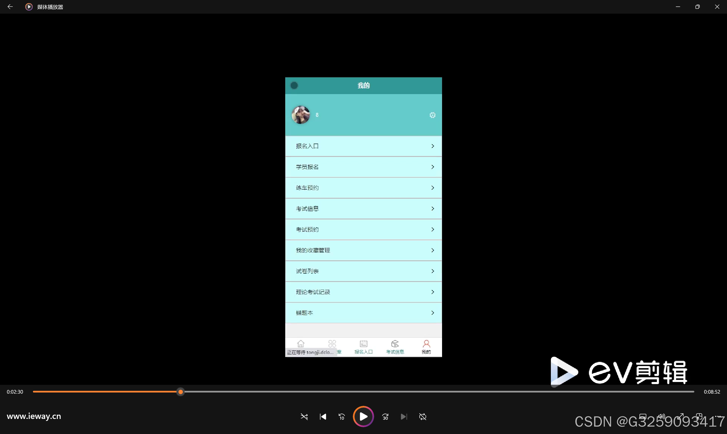This screenshot has width=727, height=434.
Task: Expand the 练车预约 row chevron
Action: tap(433, 188)
